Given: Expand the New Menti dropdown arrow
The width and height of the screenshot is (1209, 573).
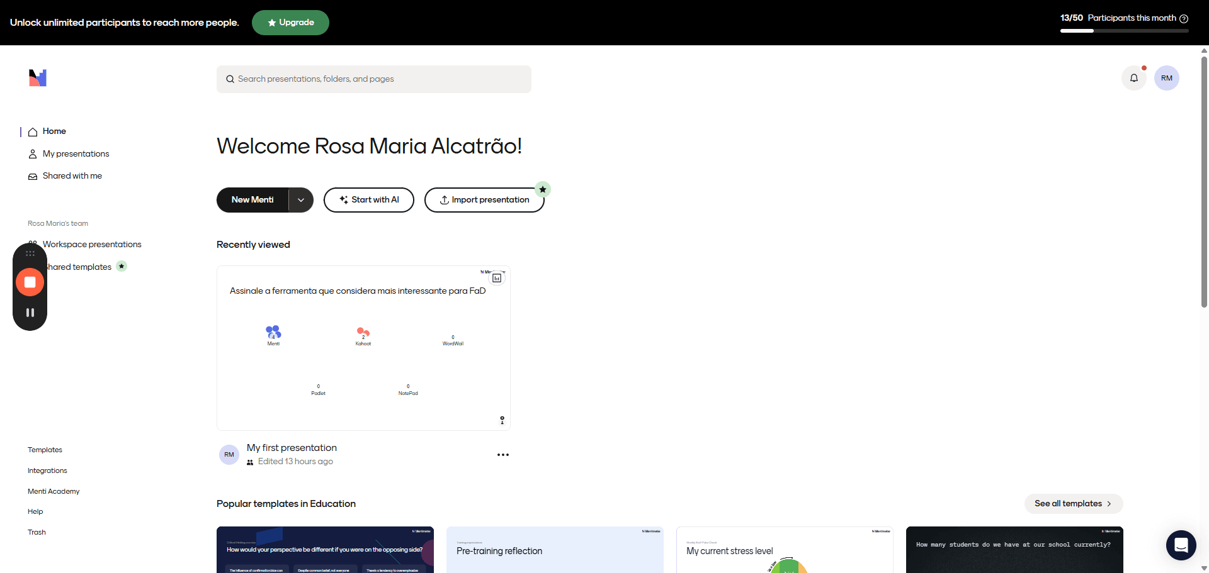Looking at the screenshot, I should click(x=301, y=200).
